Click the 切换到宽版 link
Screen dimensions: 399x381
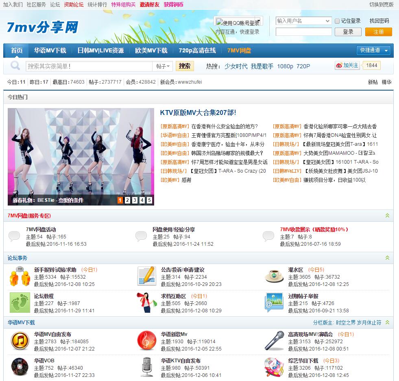tap(381, 4)
